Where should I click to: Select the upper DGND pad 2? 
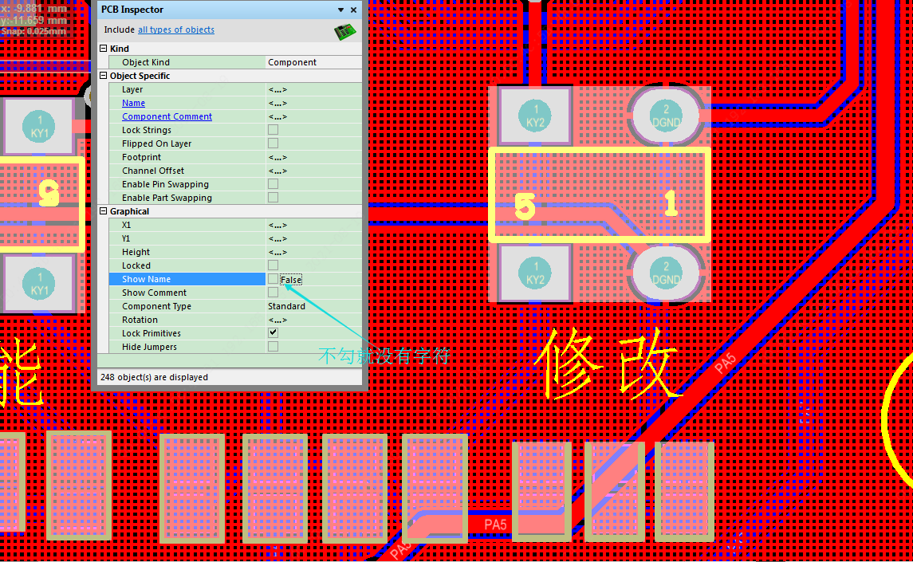click(x=666, y=116)
